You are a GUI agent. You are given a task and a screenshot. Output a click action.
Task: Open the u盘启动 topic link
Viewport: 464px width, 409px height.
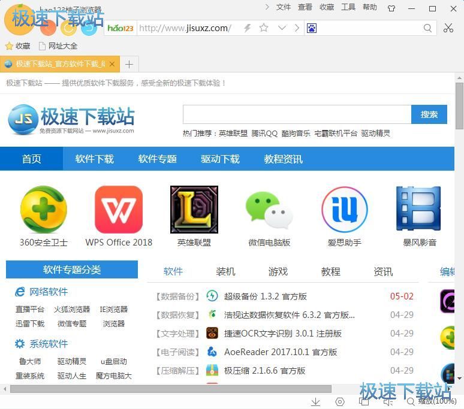(x=114, y=362)
